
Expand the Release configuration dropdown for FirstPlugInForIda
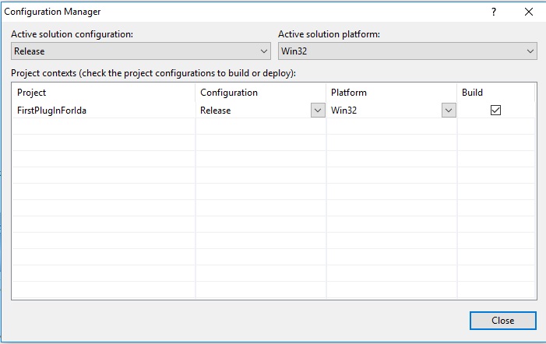[318, 111]
